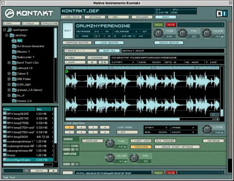Click the Amplifier Volume knob
Viewport: 234px width, 181px height.
pos(110,158)
